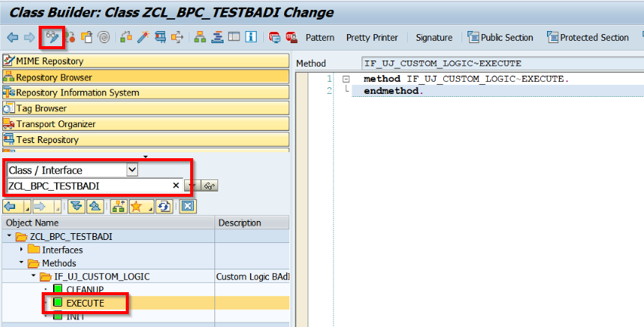Image resolution: width=644 pixels, height=327 pixels.
Task: Open the Back arrow history dropdown
Action: tap(27, 208)
